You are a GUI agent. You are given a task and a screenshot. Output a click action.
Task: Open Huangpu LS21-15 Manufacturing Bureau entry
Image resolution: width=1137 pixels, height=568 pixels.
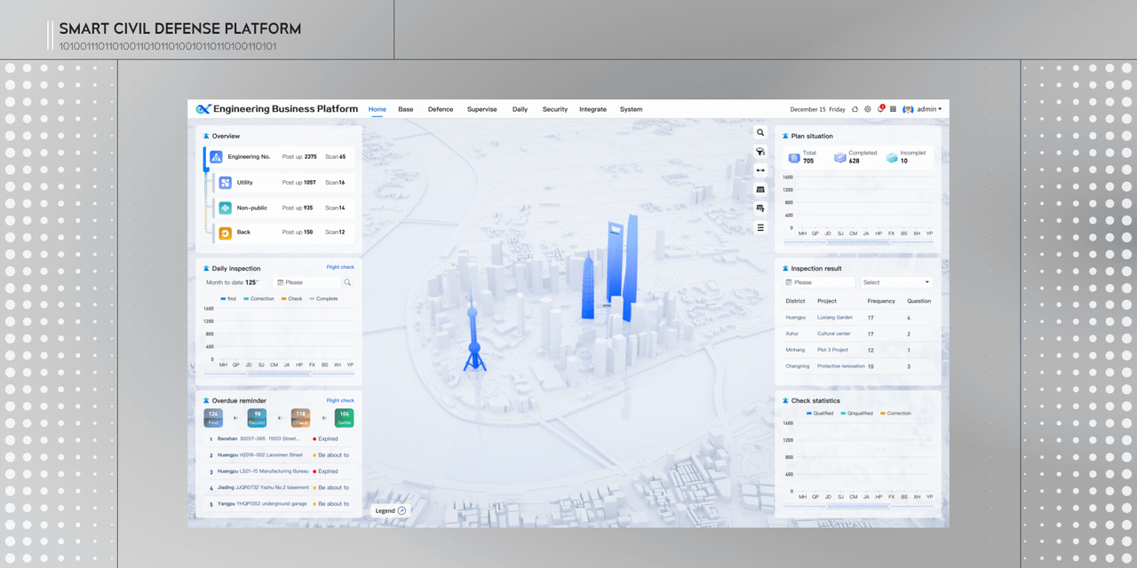click(279, 471)
